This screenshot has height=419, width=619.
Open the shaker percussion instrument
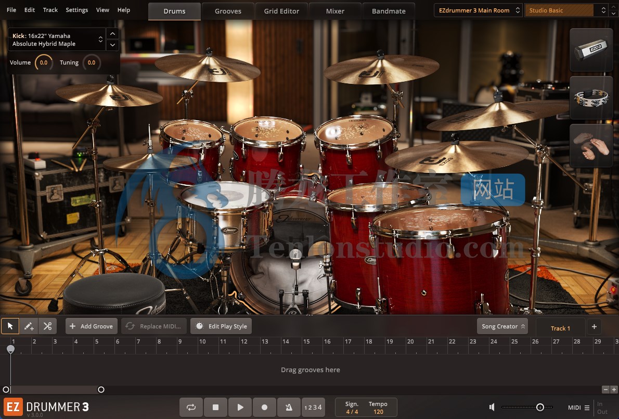click(x=591, y=50)
